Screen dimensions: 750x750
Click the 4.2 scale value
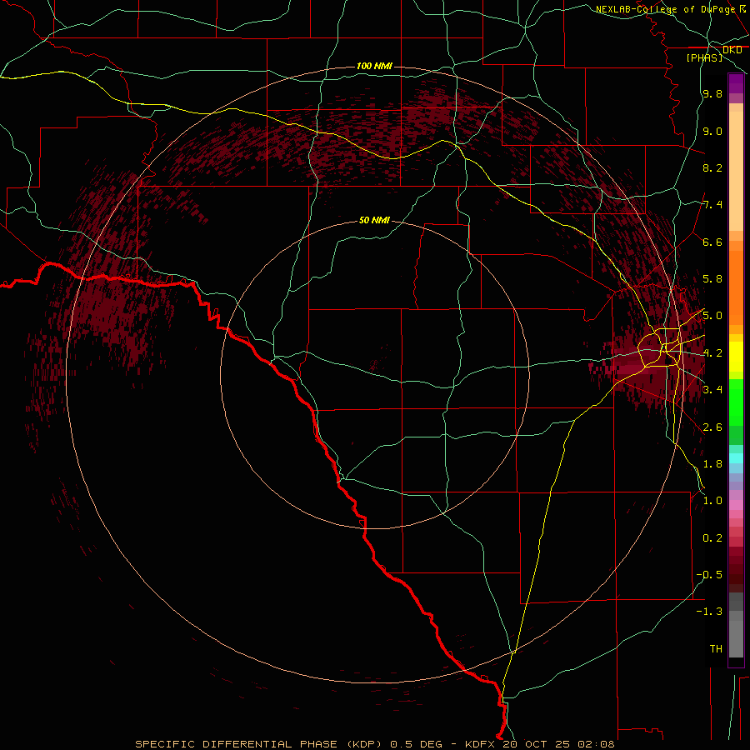coord(712,352)
